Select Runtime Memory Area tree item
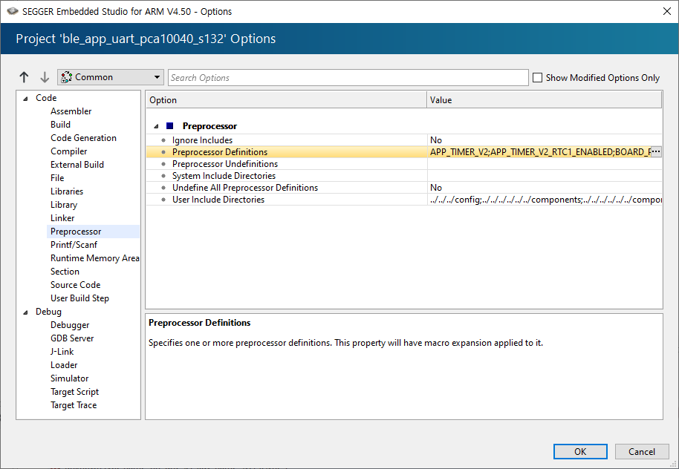The width and height of the screenshot is (679, 469). tap(95, 258)
